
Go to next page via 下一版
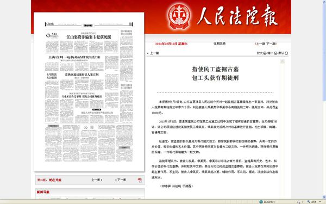click(121, 180)
